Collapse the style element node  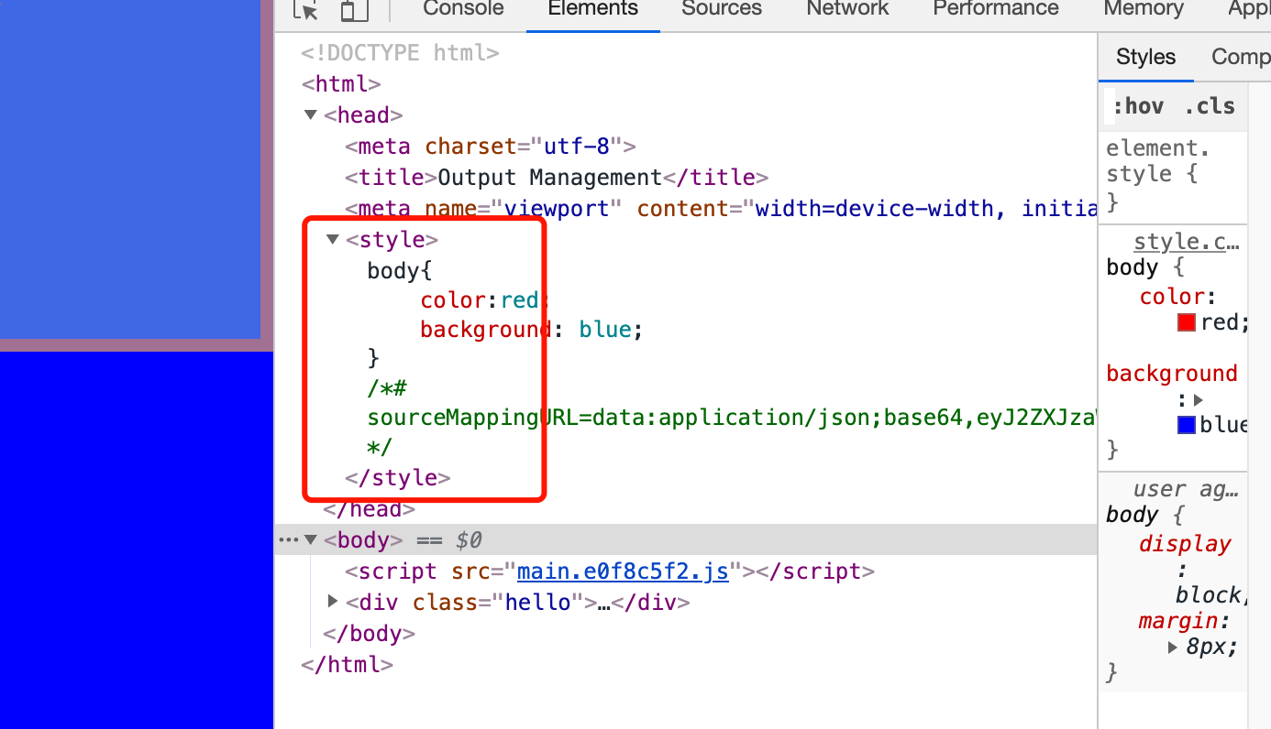pos(333,240)
